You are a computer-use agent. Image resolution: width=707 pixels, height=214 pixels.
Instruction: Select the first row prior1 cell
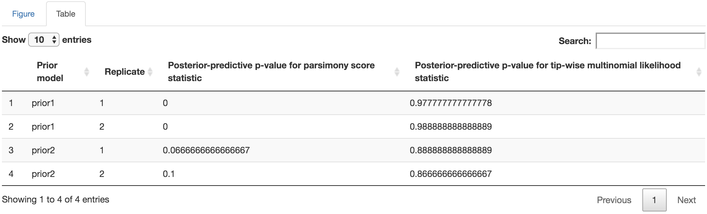[x=43, y=103]
